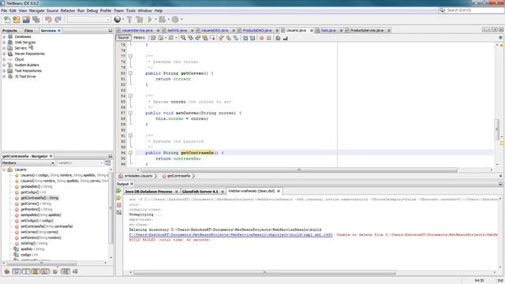Expand the Hudson Builders node
Screen dimensions: 505x284
coord(4,65)
